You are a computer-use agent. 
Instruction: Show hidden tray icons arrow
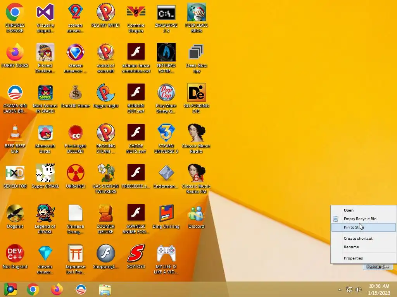point(340,290)
